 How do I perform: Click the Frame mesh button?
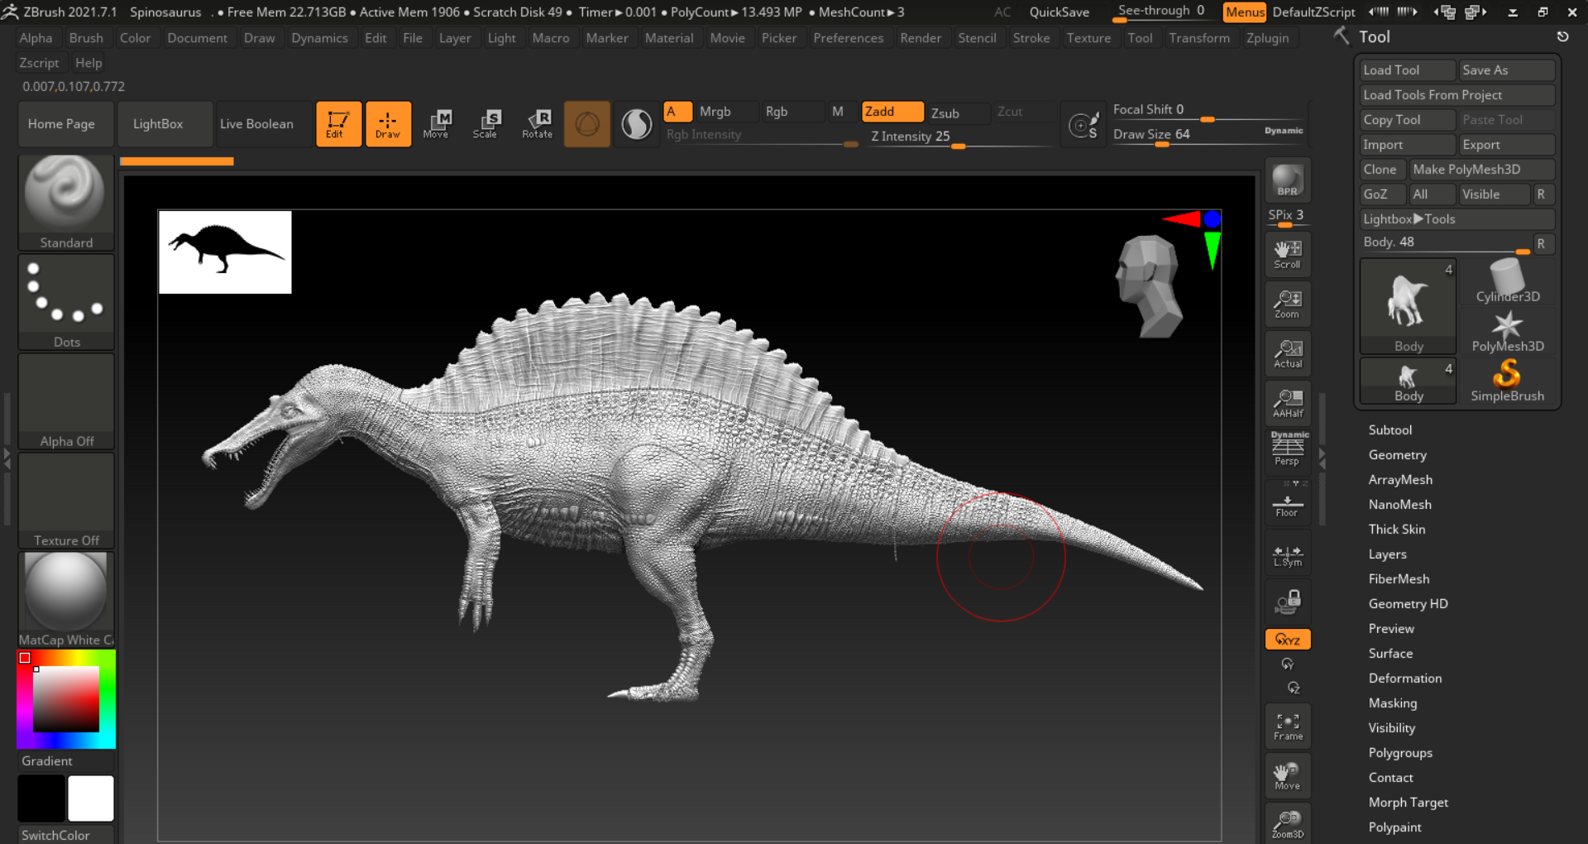coord(1288,727)
